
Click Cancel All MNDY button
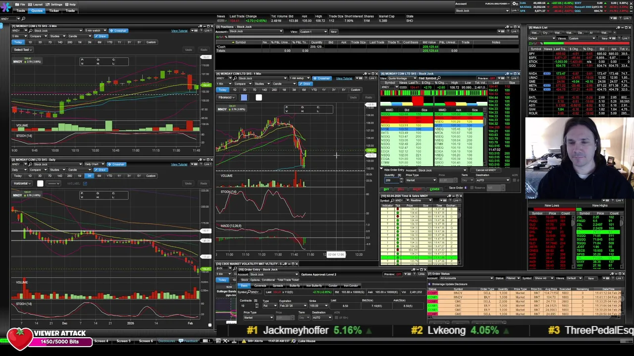coord(485,170)
